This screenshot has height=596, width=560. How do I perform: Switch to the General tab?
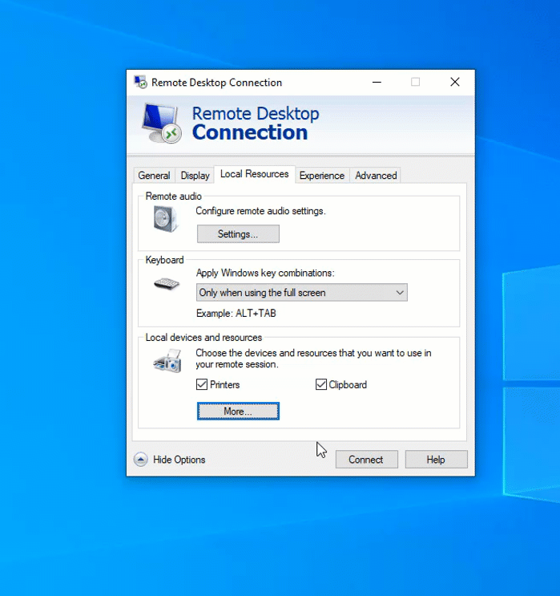coord(154,175)
